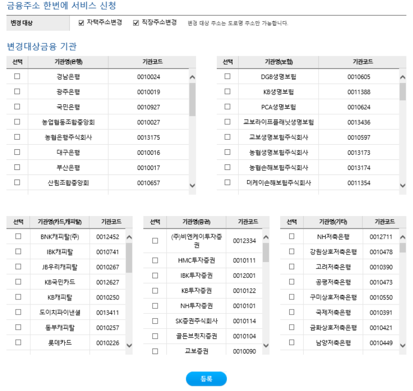Check the 국민은행 checkbox
Screen dimensions: 413x391
pos(17,106)
